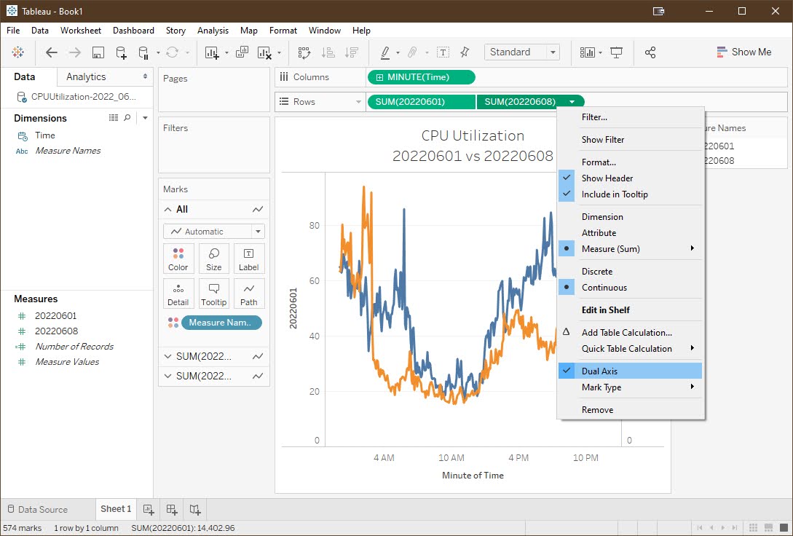Open the Show Me panel
The height and width of the screenshot is (536, 793).
coord(743,52)
